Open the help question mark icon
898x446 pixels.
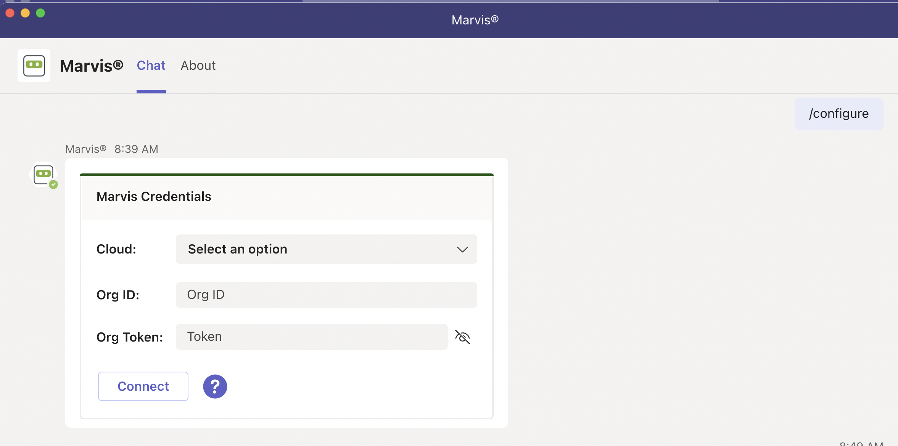(x=215, y=387)
